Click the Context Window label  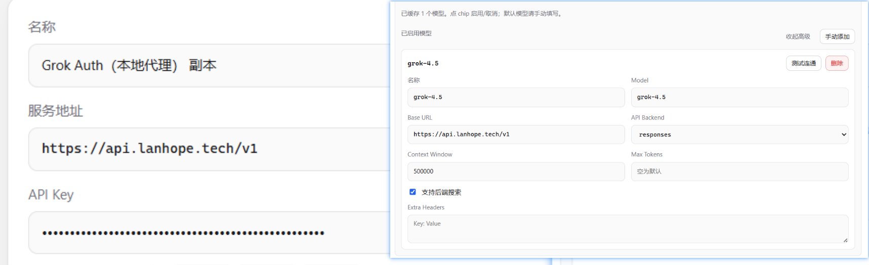point(430,154)
